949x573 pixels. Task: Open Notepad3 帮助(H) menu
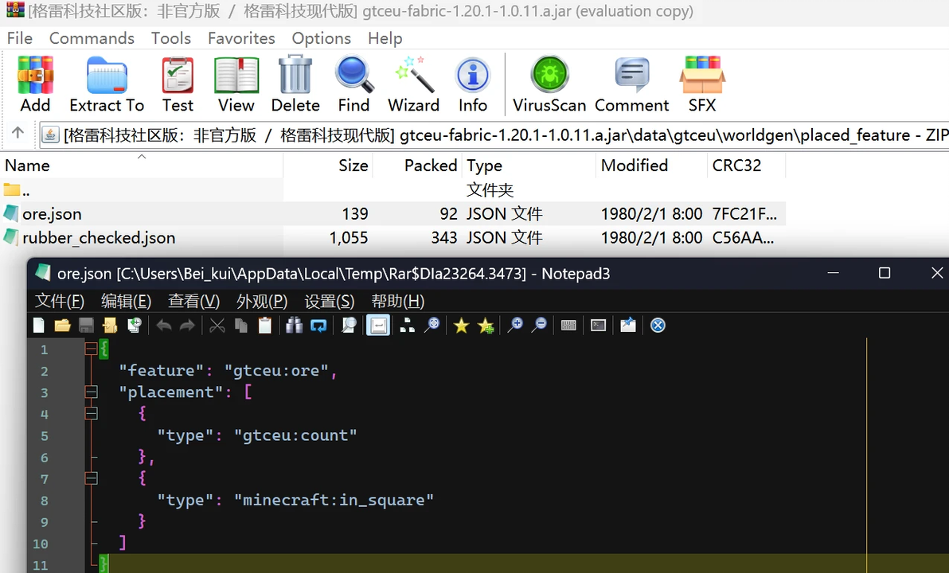[x=397, y=301]
